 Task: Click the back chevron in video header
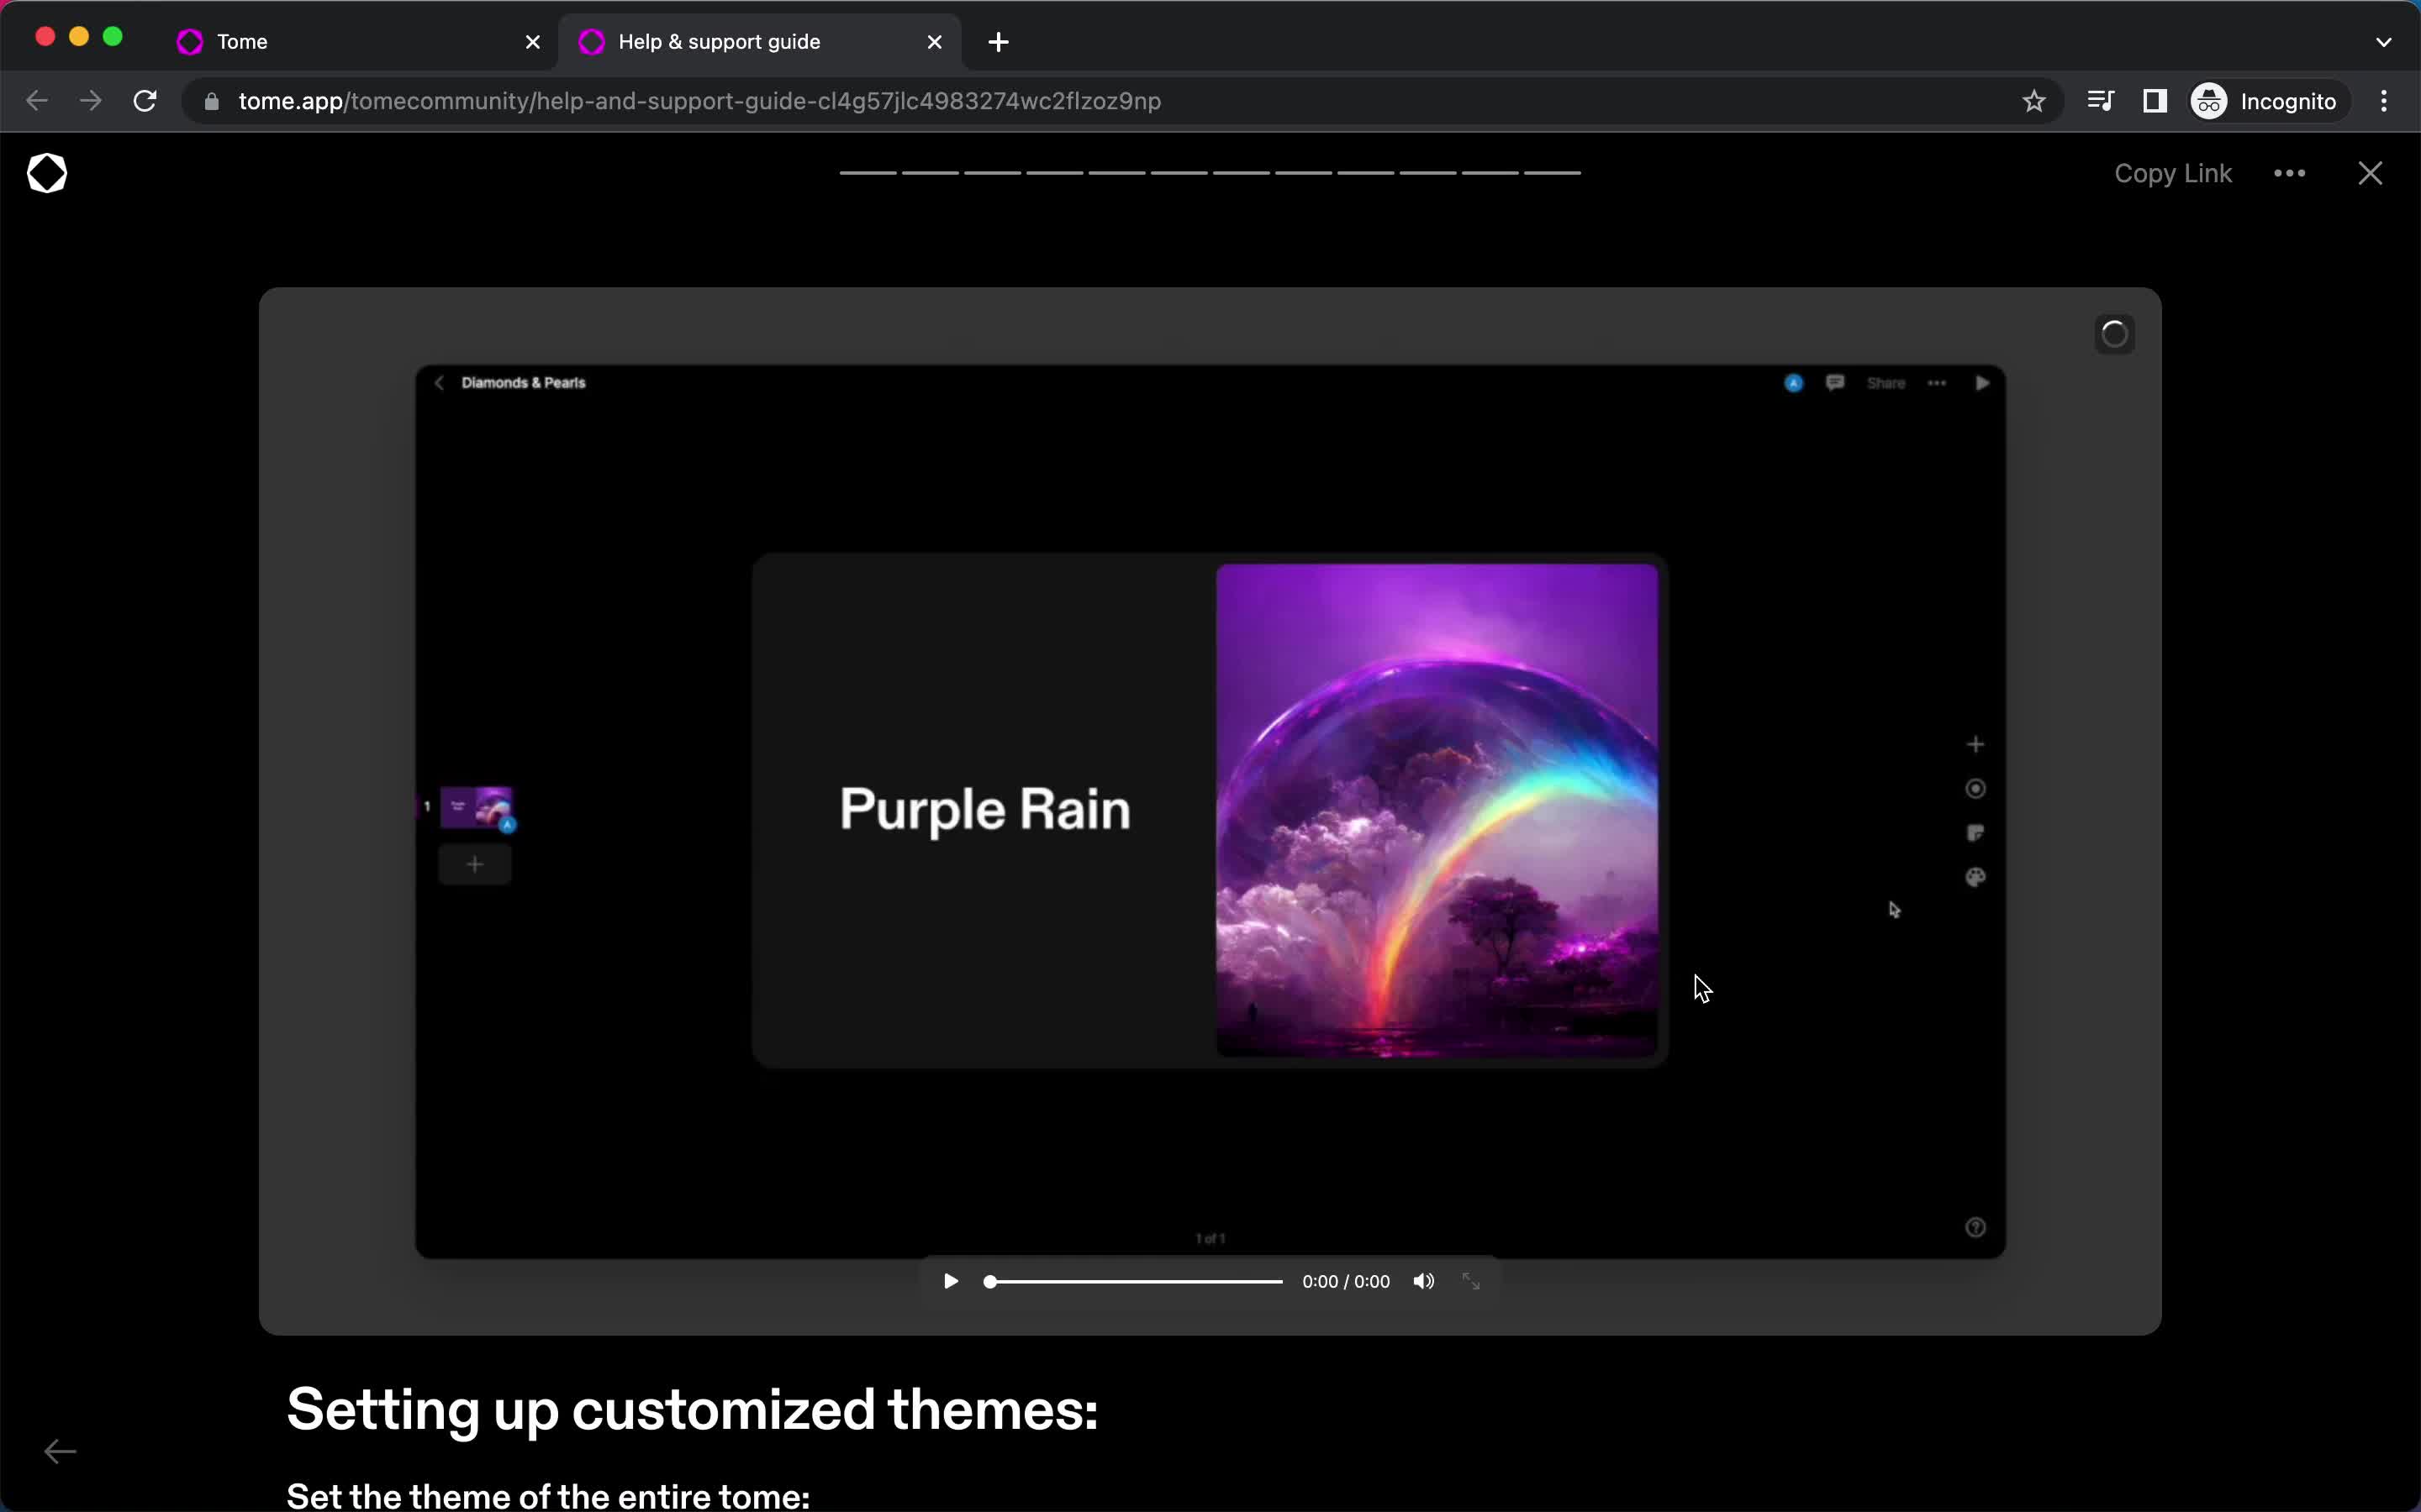(x=438, y=383)
